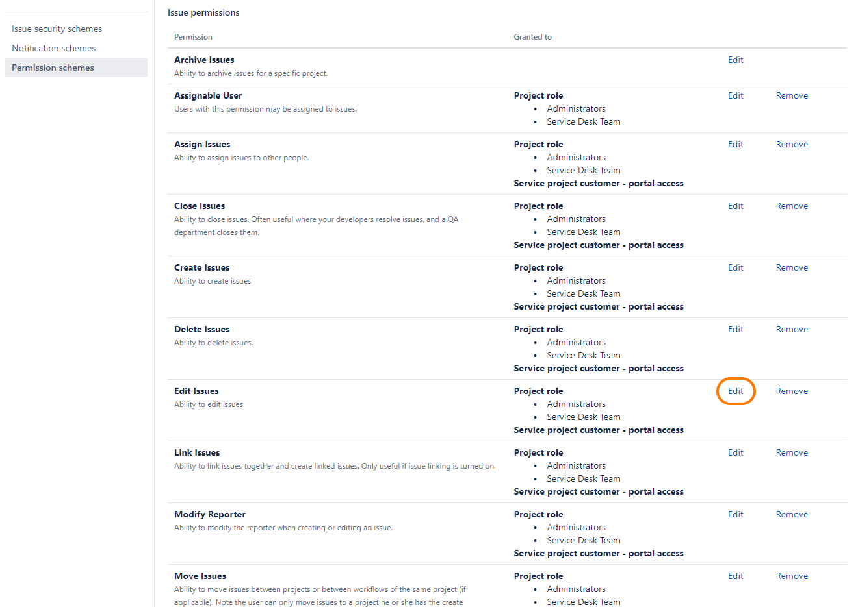858x607 pixels.
Task: Remove grants from Delete Issues
Action: point(791,329)
